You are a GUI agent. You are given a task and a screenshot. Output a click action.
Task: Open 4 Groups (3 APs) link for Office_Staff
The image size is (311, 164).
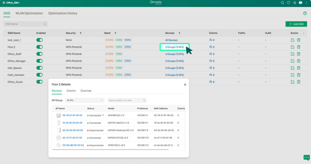coord(174,54)
